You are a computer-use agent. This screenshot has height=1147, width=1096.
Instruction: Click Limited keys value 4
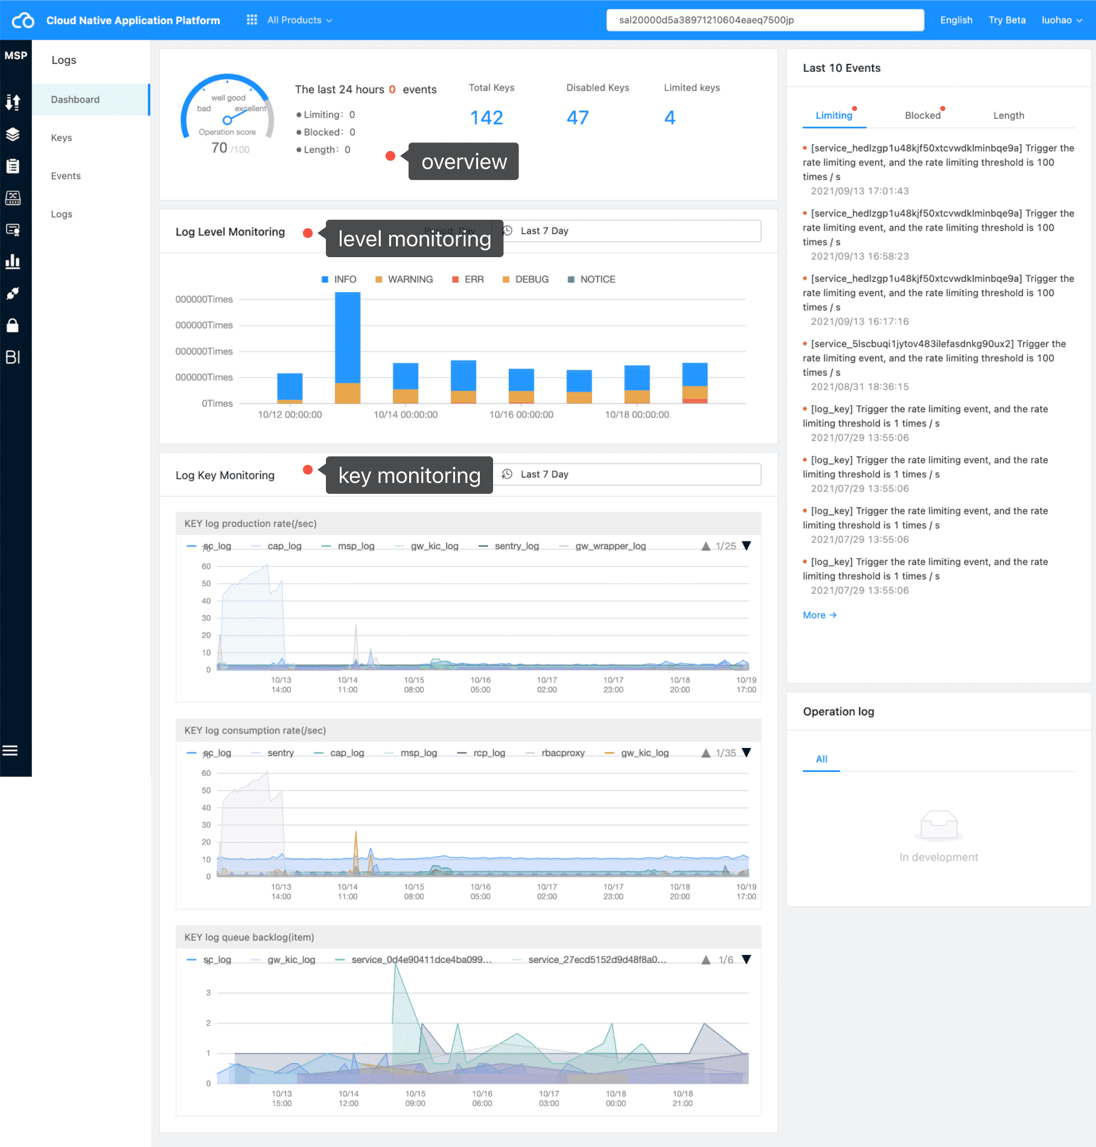[x=669, y=117]
